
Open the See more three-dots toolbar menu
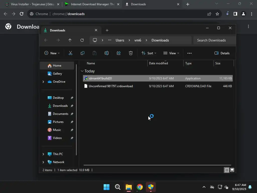click(189, 53)
